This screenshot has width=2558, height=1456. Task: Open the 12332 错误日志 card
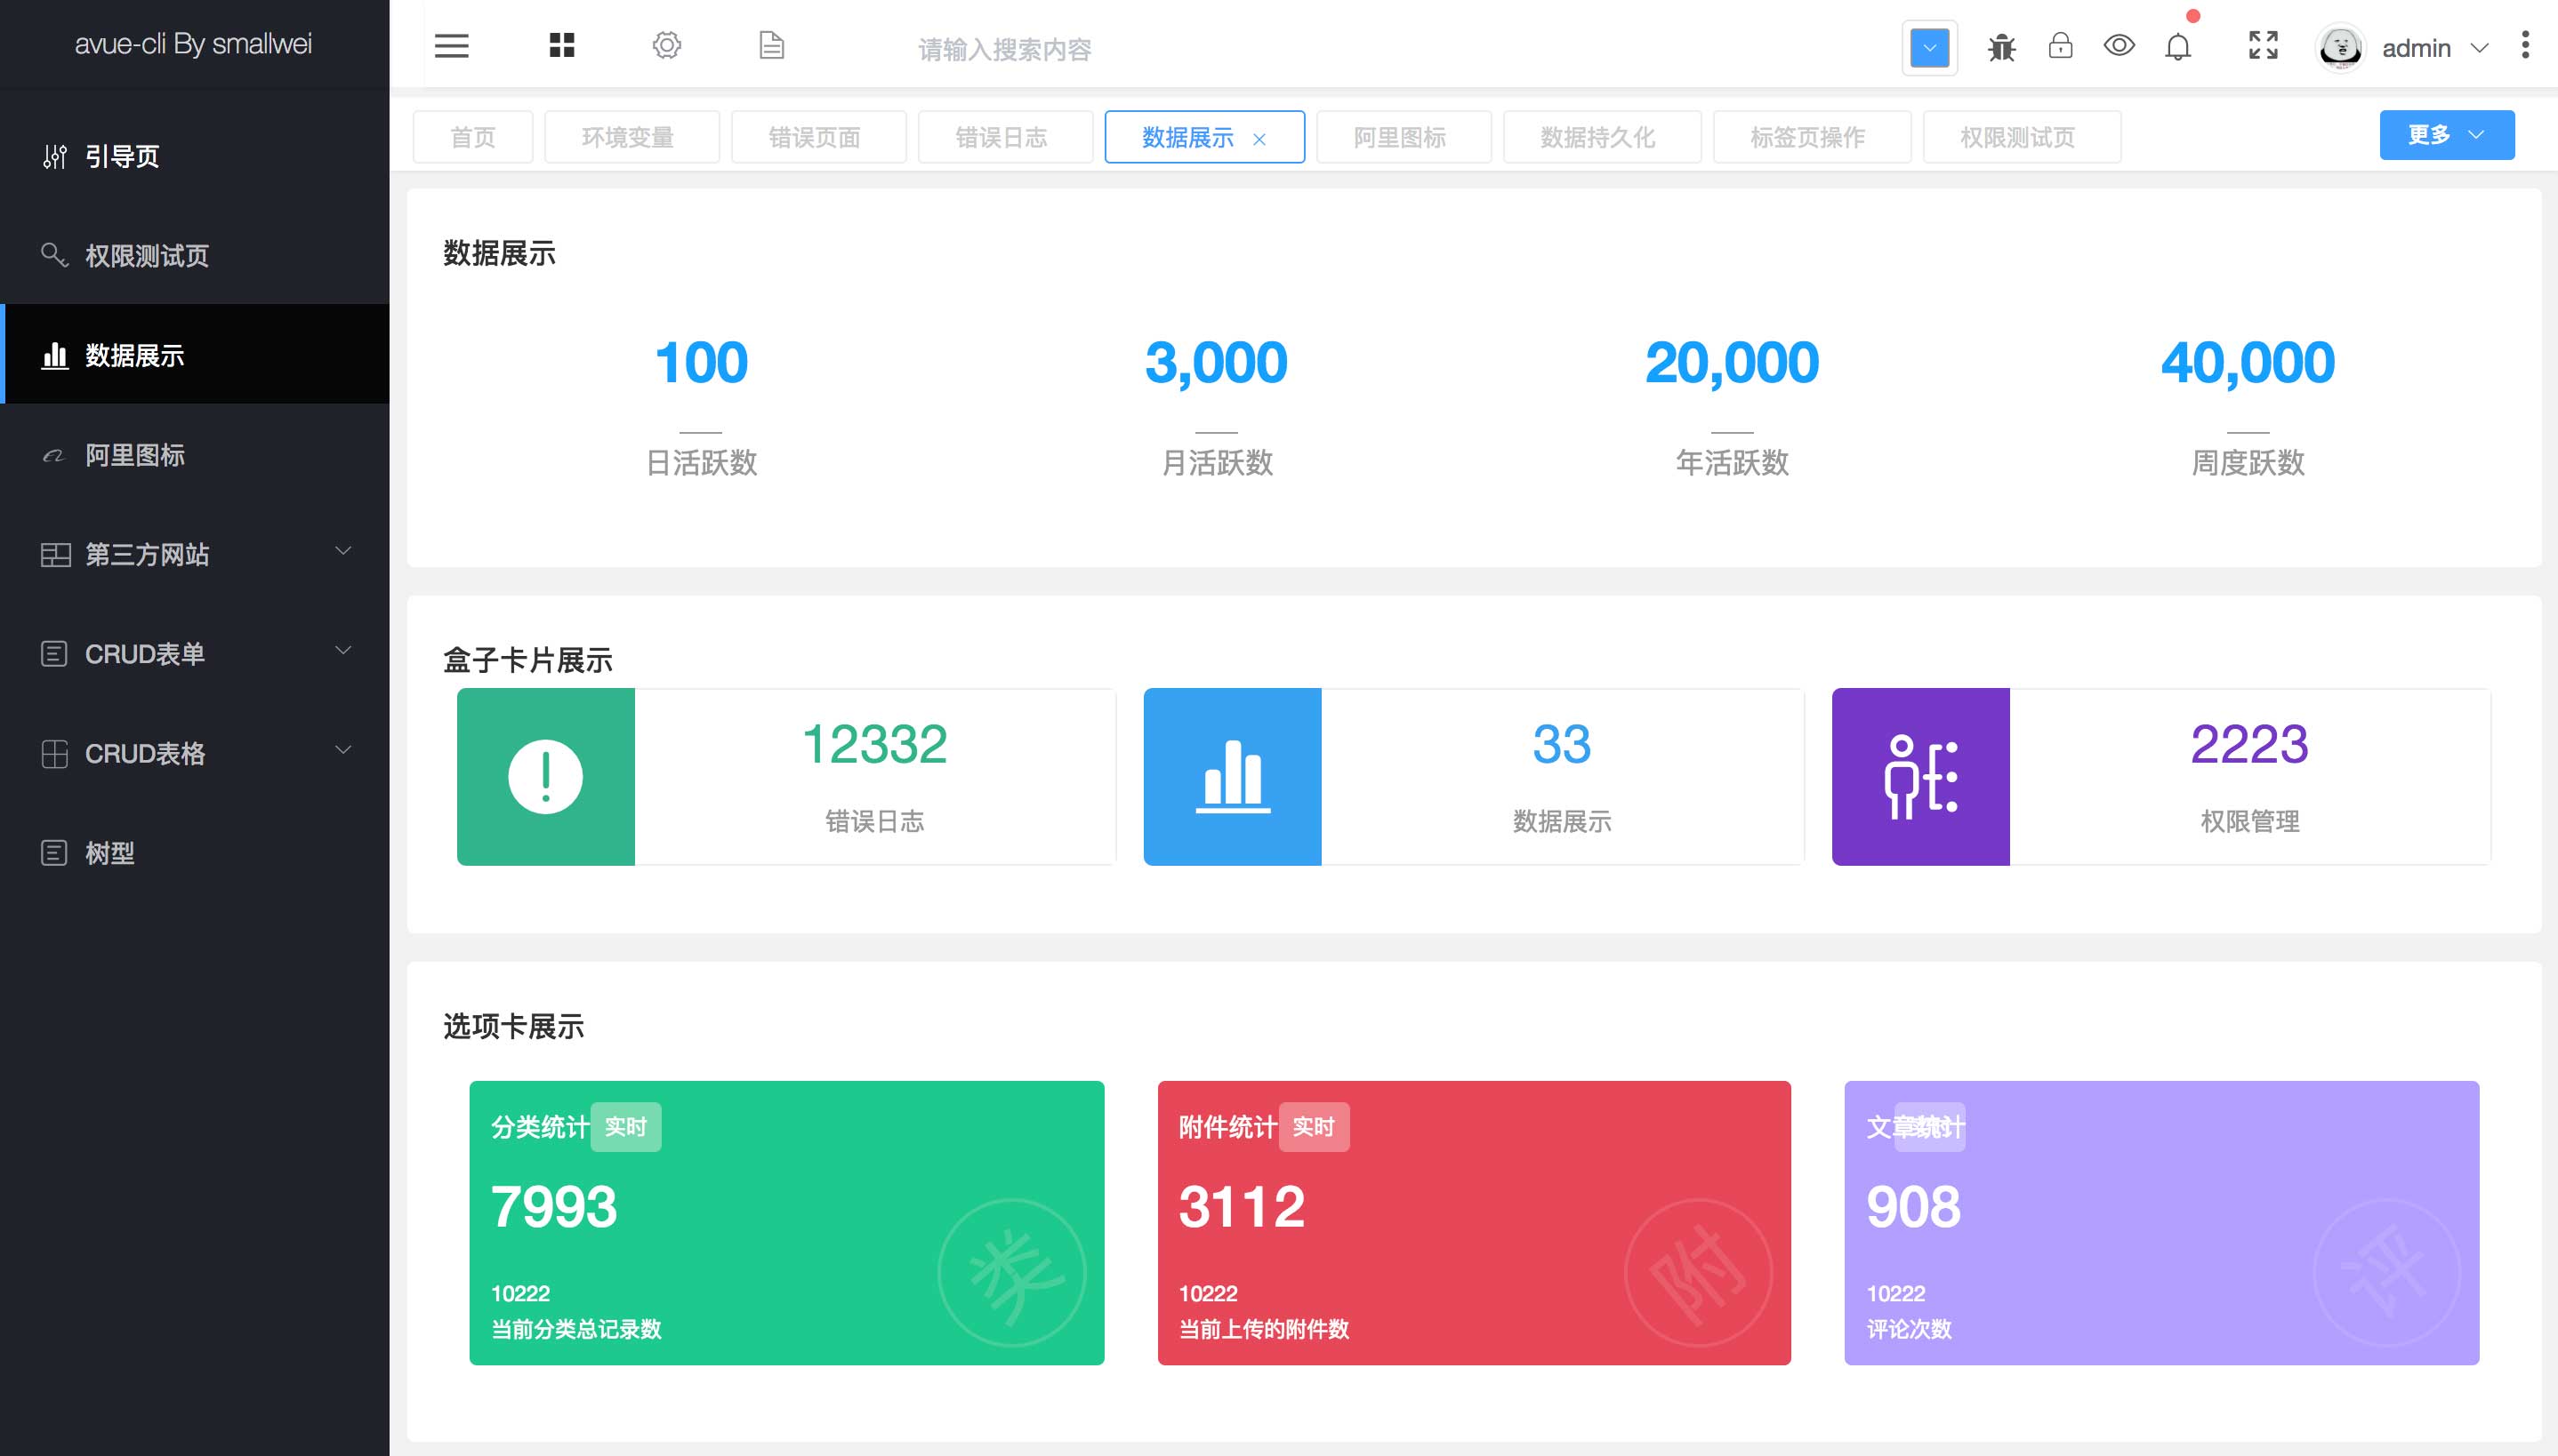tap(786, 776)
